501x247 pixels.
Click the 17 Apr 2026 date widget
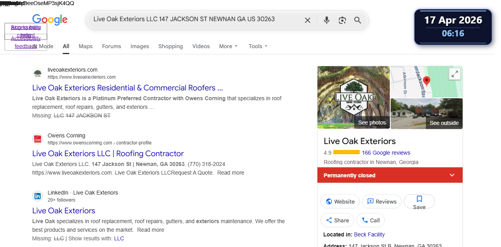click(453, 20)
